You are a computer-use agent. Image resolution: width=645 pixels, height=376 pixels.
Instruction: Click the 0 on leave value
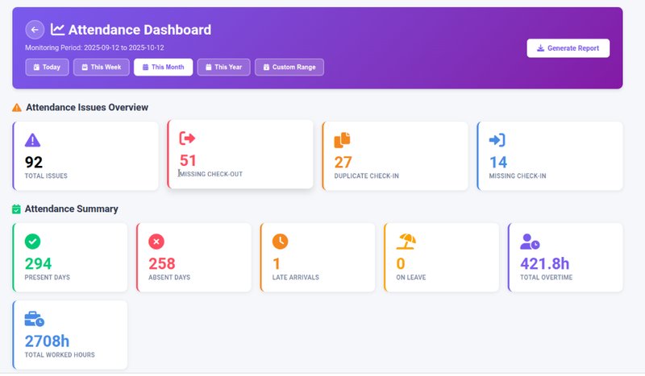[x=401, y=264]
